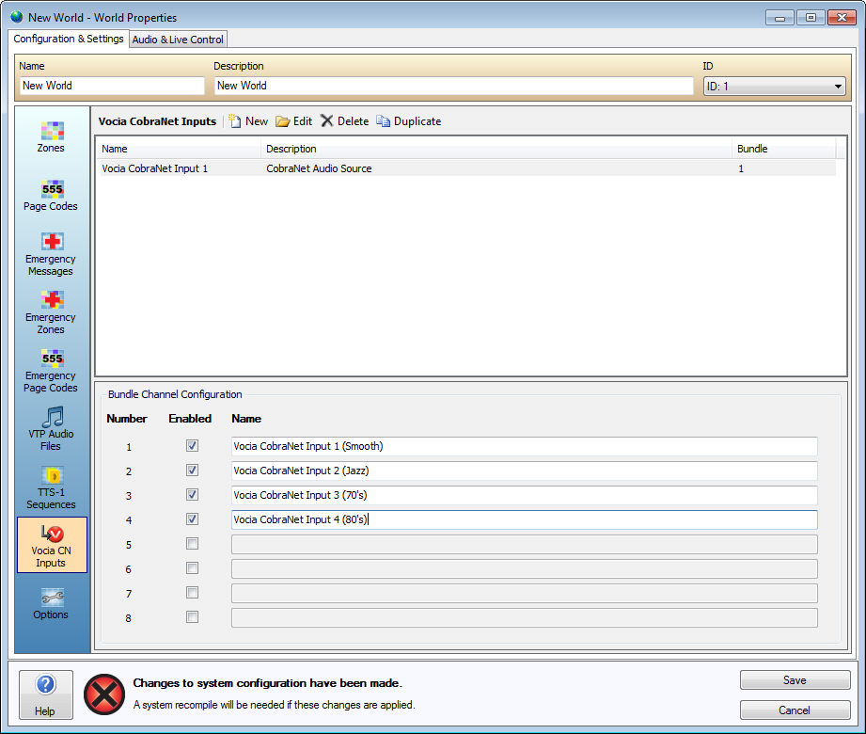Screen dimensions: 866x734
Task: Edit channel 1 name field (Smooth)
Action: click(524, 447)
